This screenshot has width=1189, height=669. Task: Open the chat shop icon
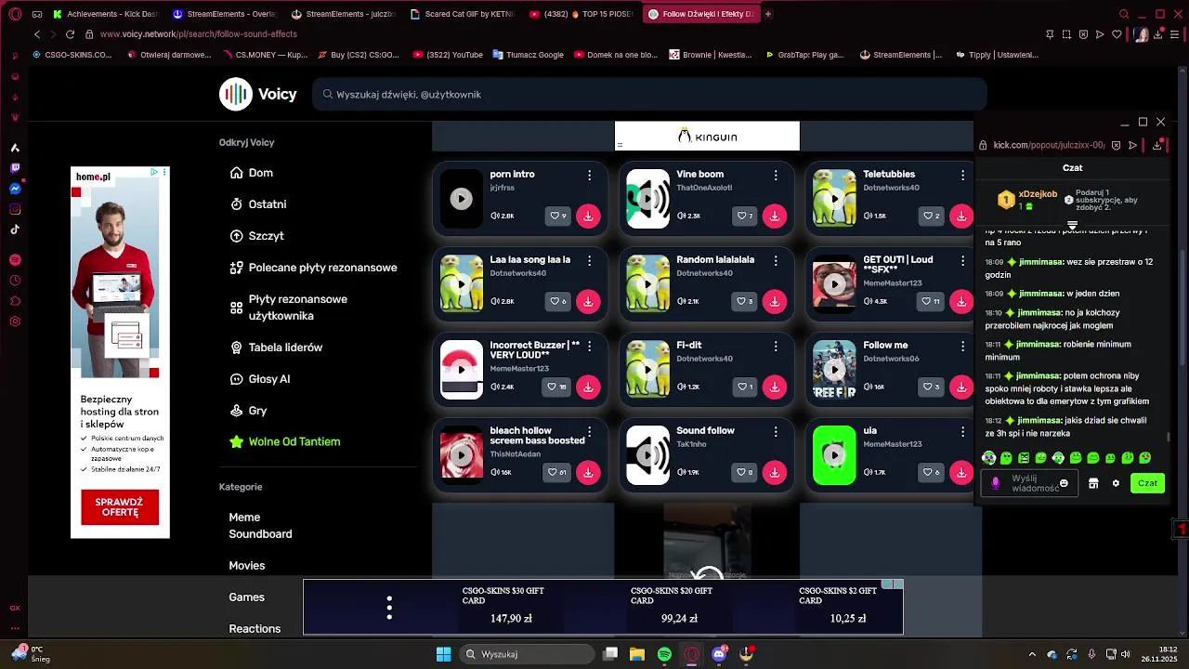pyautogui.click(x=1093, y=483)
